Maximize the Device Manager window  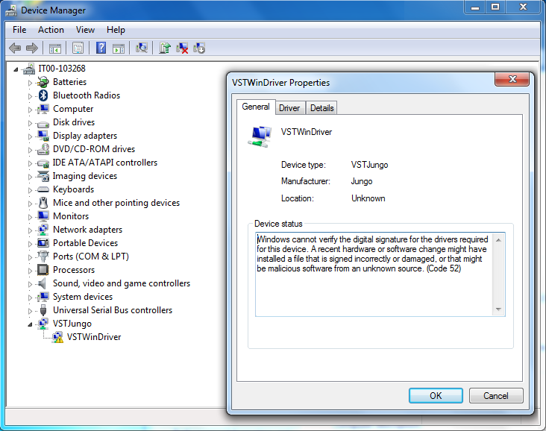(495, 7)
